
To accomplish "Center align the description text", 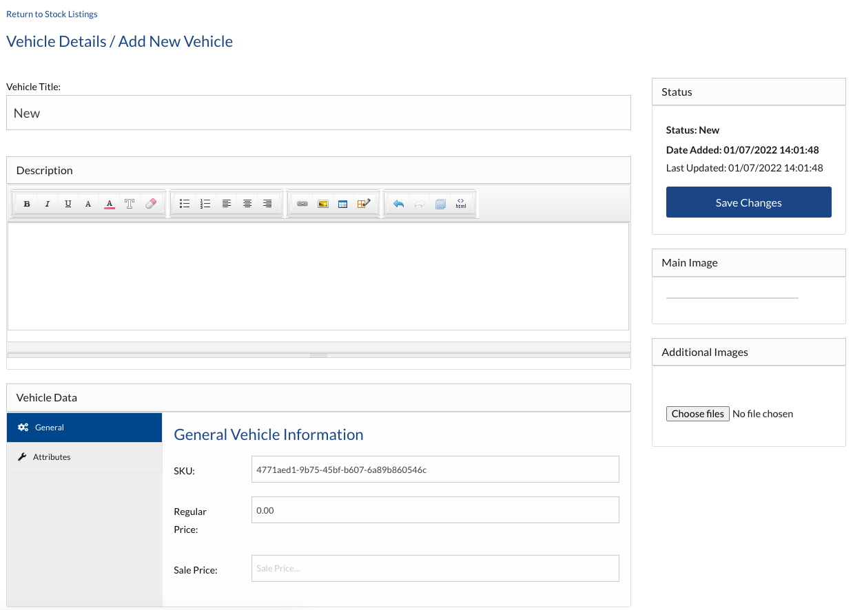I will 247,204.
